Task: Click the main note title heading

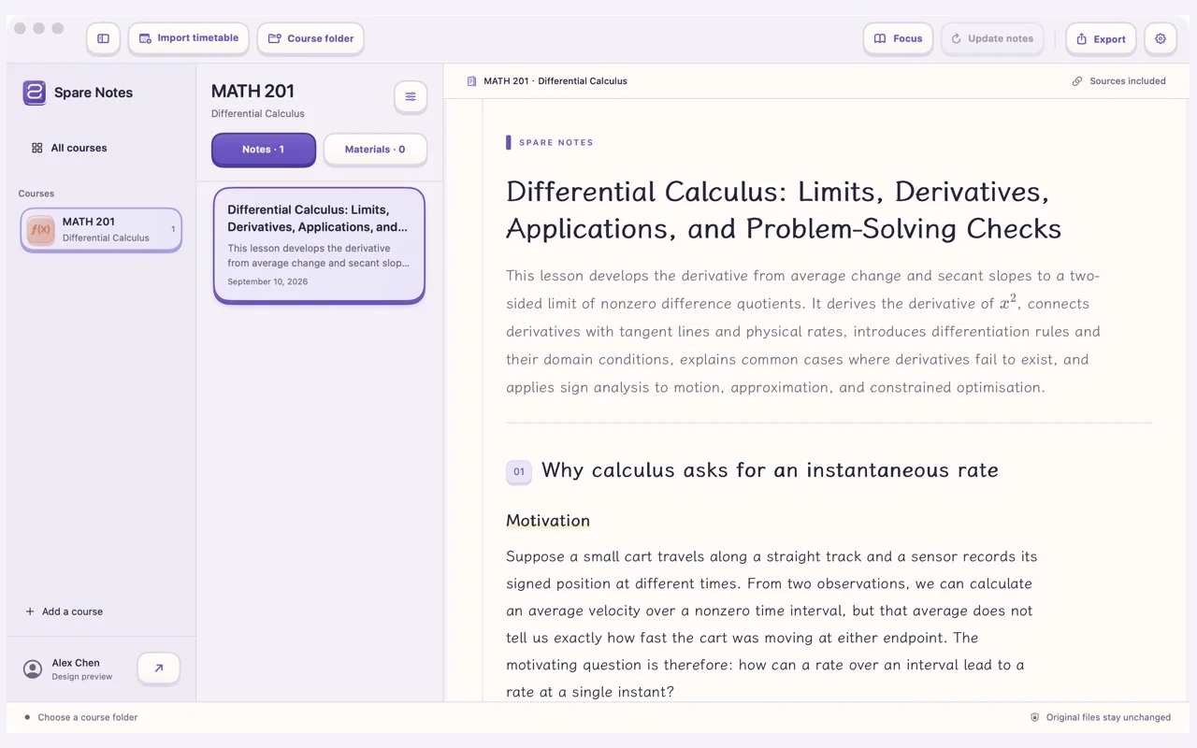Action: click(x=784, y=210)
